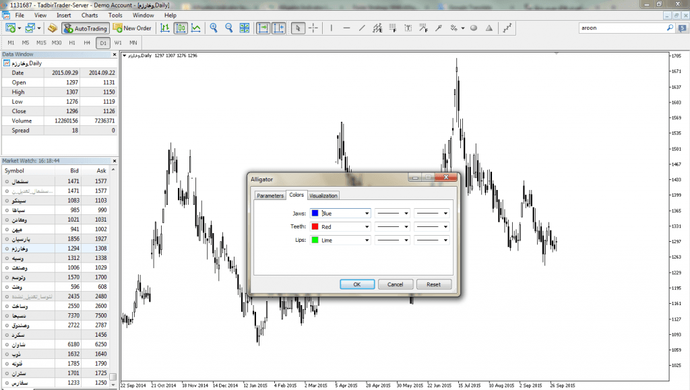Viewport: 690px width, 390px height.
Task: Open Lips line width dropdown
Action: point(432,240)
